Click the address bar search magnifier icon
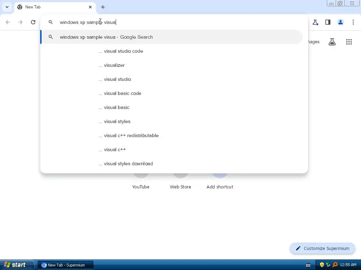The height and width of the screenshot is (270, 361). [x=51, y=22]
